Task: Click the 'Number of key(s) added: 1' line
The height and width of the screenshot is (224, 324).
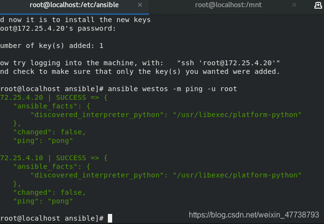Action: [x=52, y=46]
